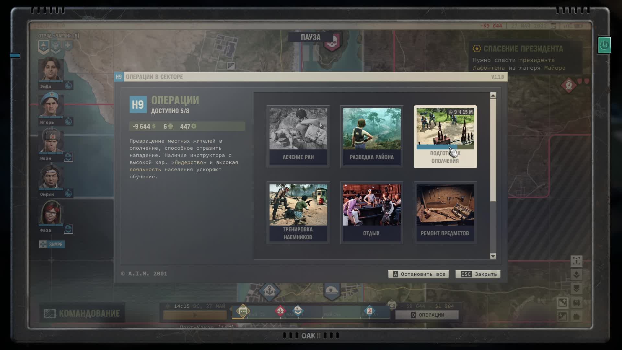Image resolution: width=622 pixels, height=350 pixels.
Task: Click Игорь's activity clock icon
Action: click(x=68, y=122)
